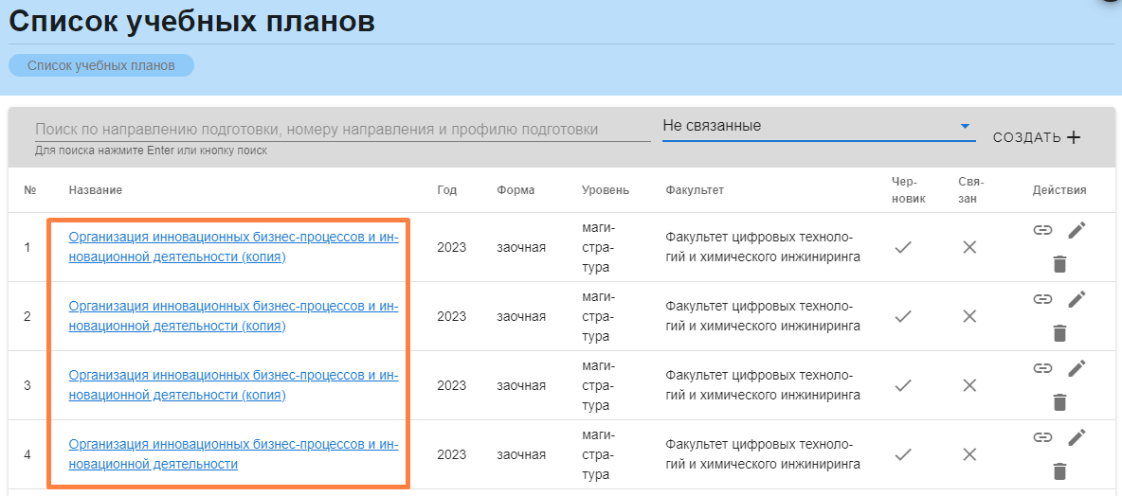The height and width of the screenshot is (496, 1122).
Task: Focus the search field for study plans
Action: 341,130
